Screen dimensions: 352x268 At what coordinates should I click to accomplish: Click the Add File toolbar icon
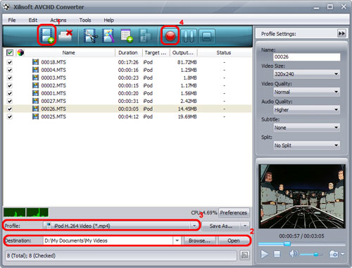(47, 35)
